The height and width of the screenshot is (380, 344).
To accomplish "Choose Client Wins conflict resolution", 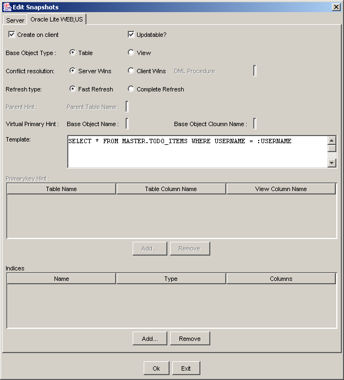I will tap(131, 70).
